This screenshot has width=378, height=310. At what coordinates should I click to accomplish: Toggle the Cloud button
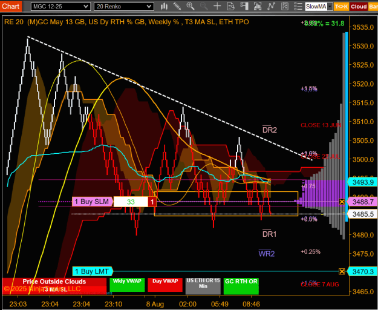359,7
